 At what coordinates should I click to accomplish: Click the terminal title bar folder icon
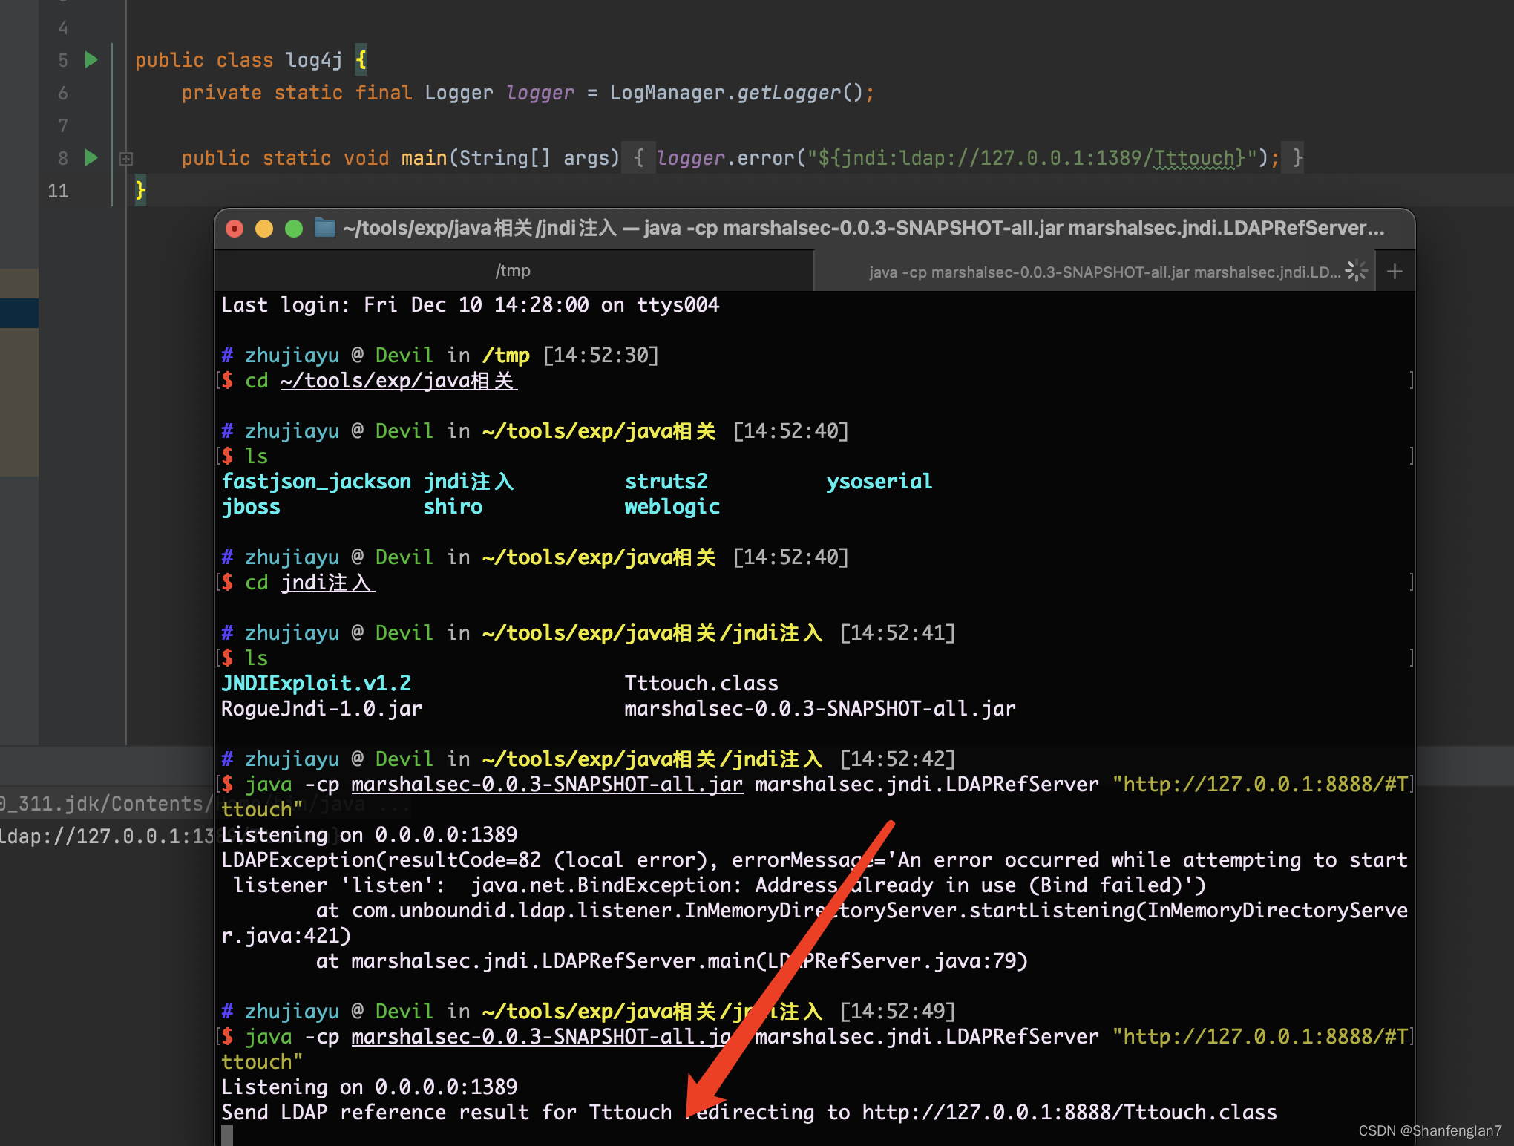pyautogui.click(x=324, y=228)
